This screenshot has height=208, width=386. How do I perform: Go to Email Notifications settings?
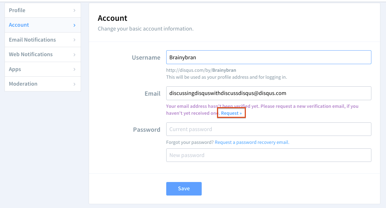tap(32, 40)
